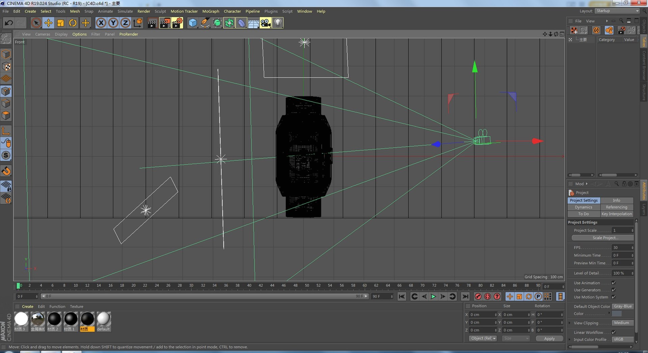The width and height of the screenshot is (648, 353).
Task: Activate the Scale tool in toolbar
Action: click(x=60, y=23)
